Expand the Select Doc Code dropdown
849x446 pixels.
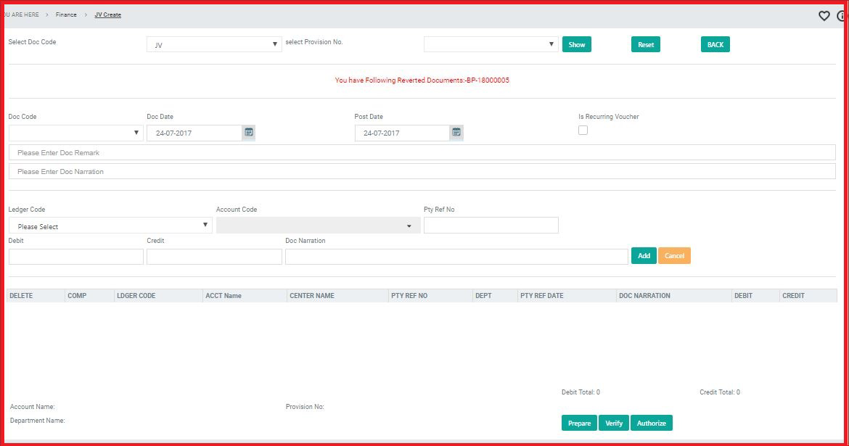pos(214,45)
